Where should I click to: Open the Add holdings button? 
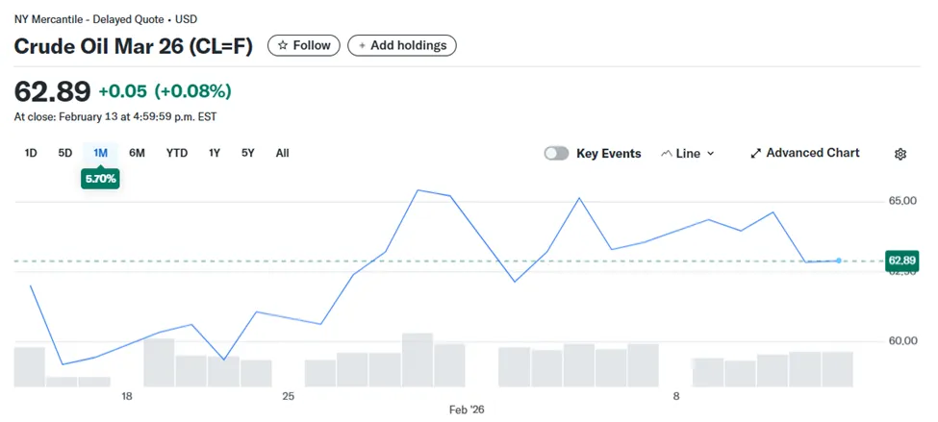coord(402,45)
